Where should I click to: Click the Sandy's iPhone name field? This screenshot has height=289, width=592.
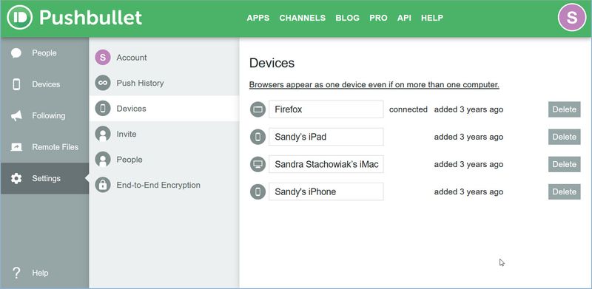(326, 191)
